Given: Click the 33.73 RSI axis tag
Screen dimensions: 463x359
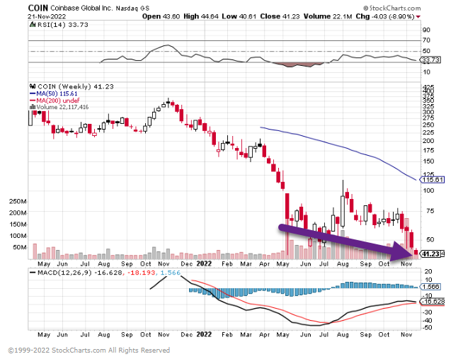Looking at the screenshot, I should coord(431,60).
